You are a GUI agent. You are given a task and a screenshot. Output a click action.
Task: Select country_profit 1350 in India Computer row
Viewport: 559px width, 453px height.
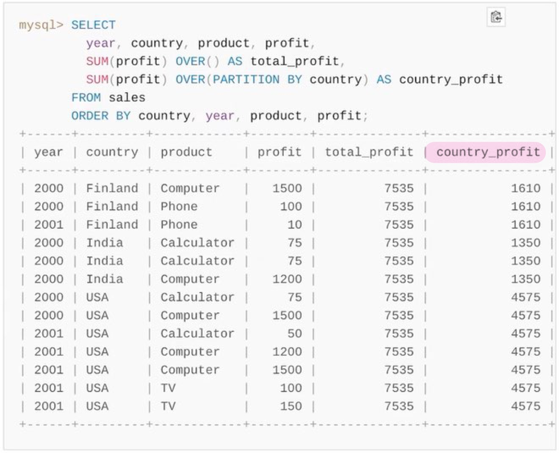click(x=526, y=279)
